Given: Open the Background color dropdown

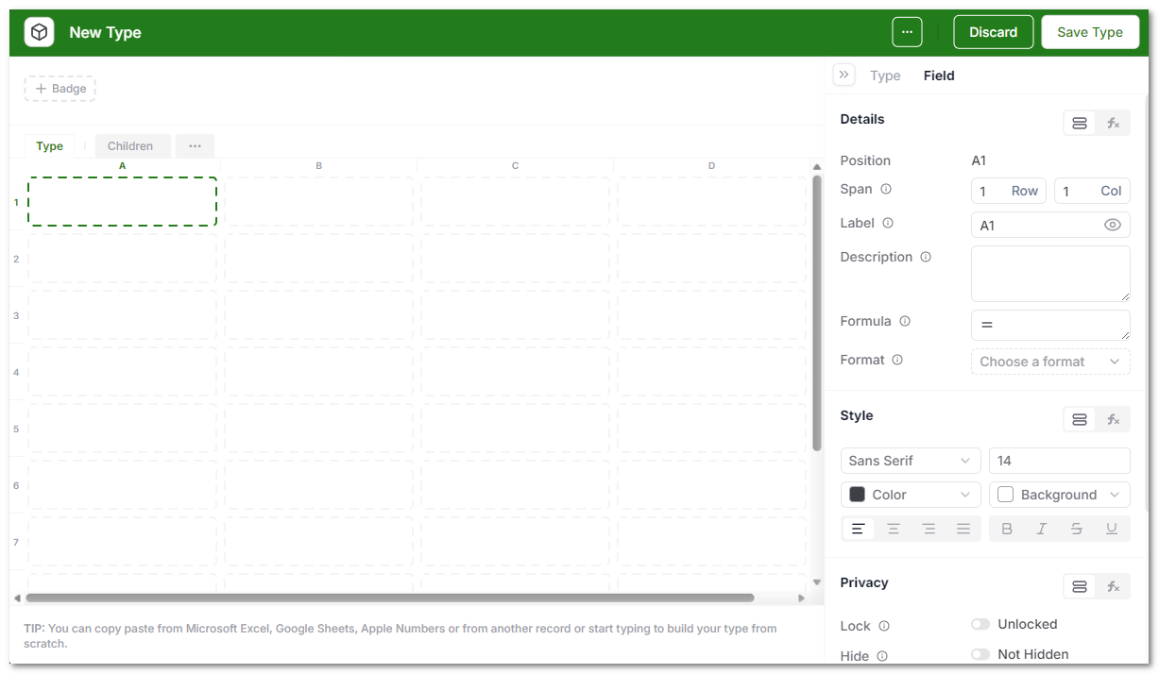Looking at the screenshot, I should (1059, 494).
